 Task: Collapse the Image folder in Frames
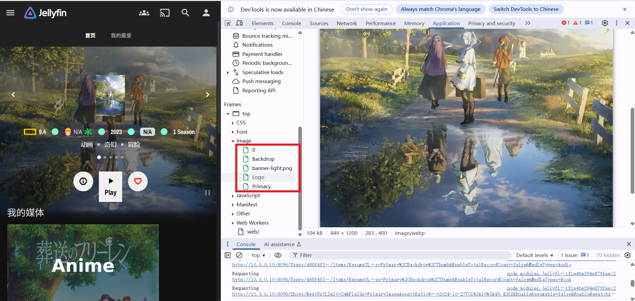[233, 141]
